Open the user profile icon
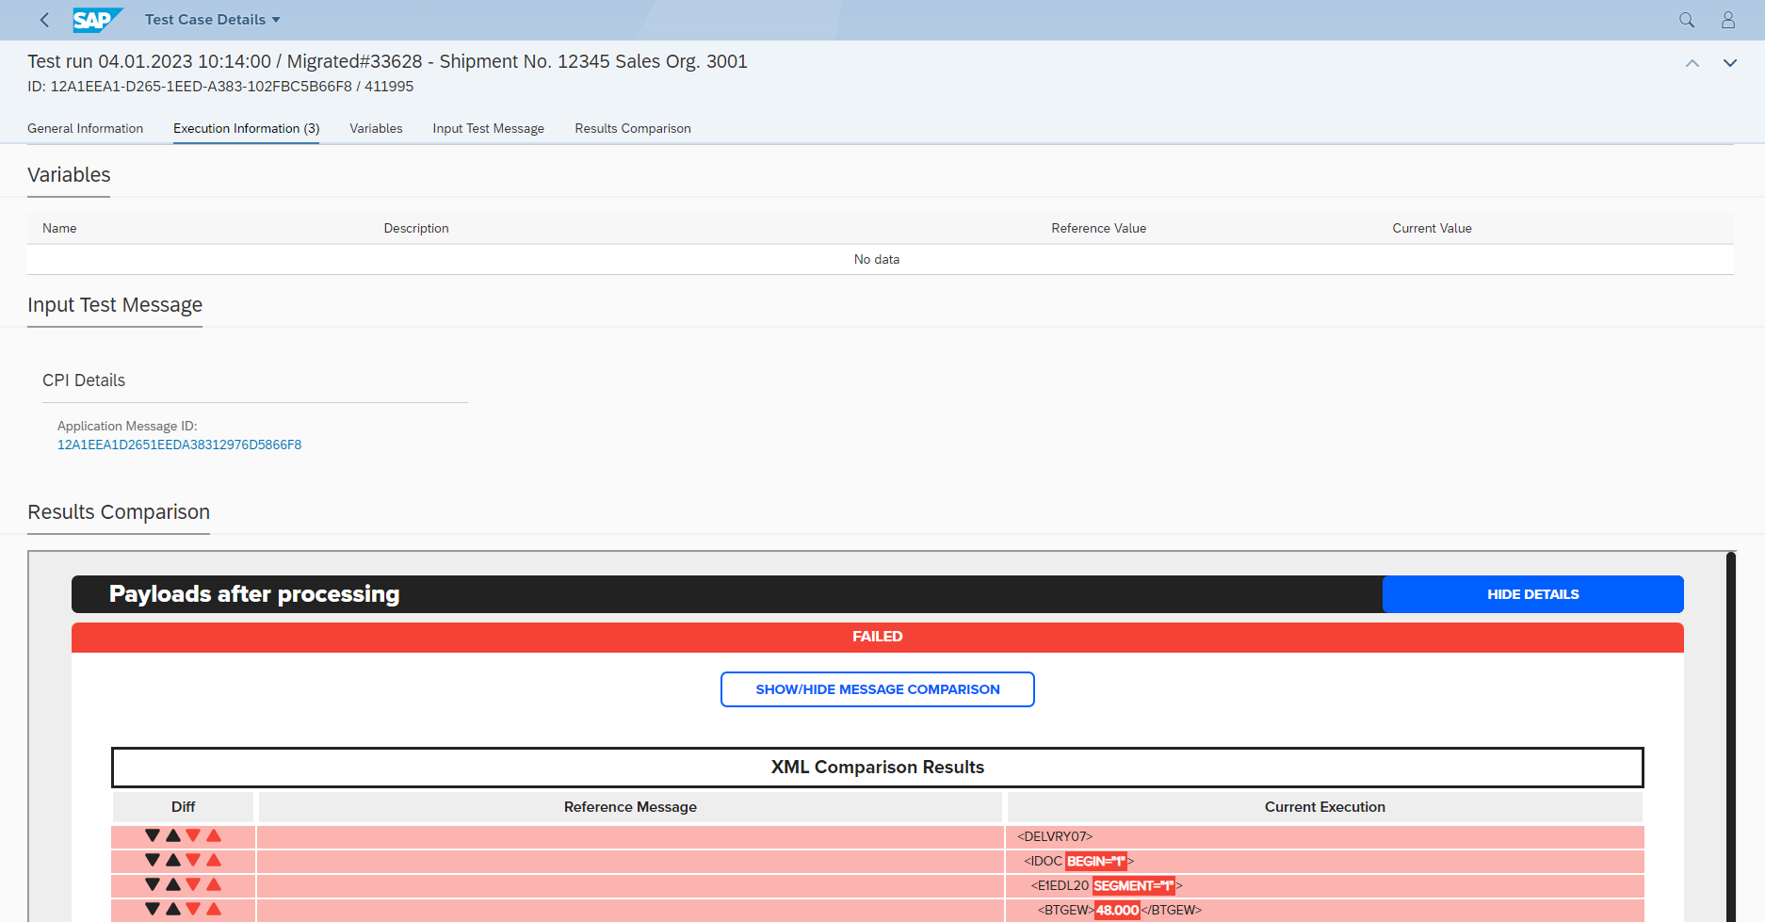 tap(1727, 20)
